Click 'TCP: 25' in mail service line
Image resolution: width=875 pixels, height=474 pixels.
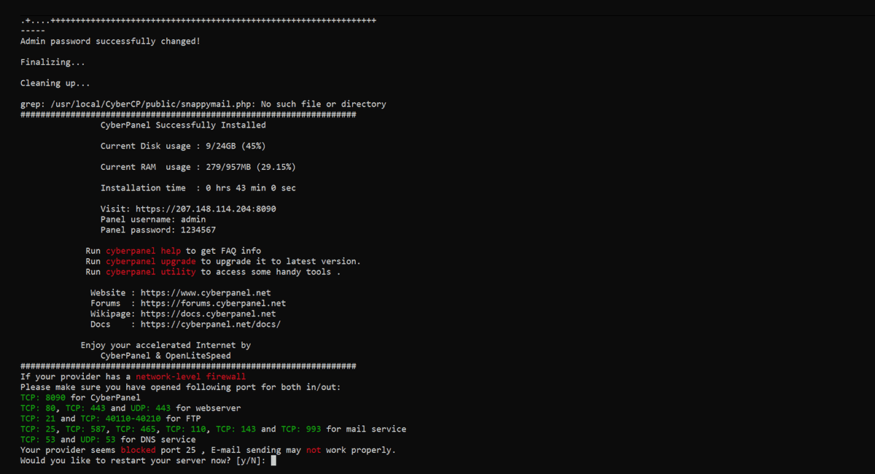38,430
